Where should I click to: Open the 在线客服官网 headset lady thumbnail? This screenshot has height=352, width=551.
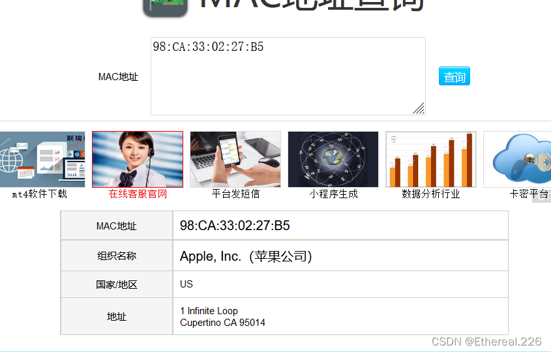(138, 159)
